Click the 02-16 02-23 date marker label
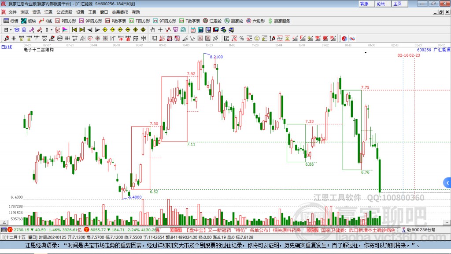Viewport: 451px width, 254px height. (409, 55)
